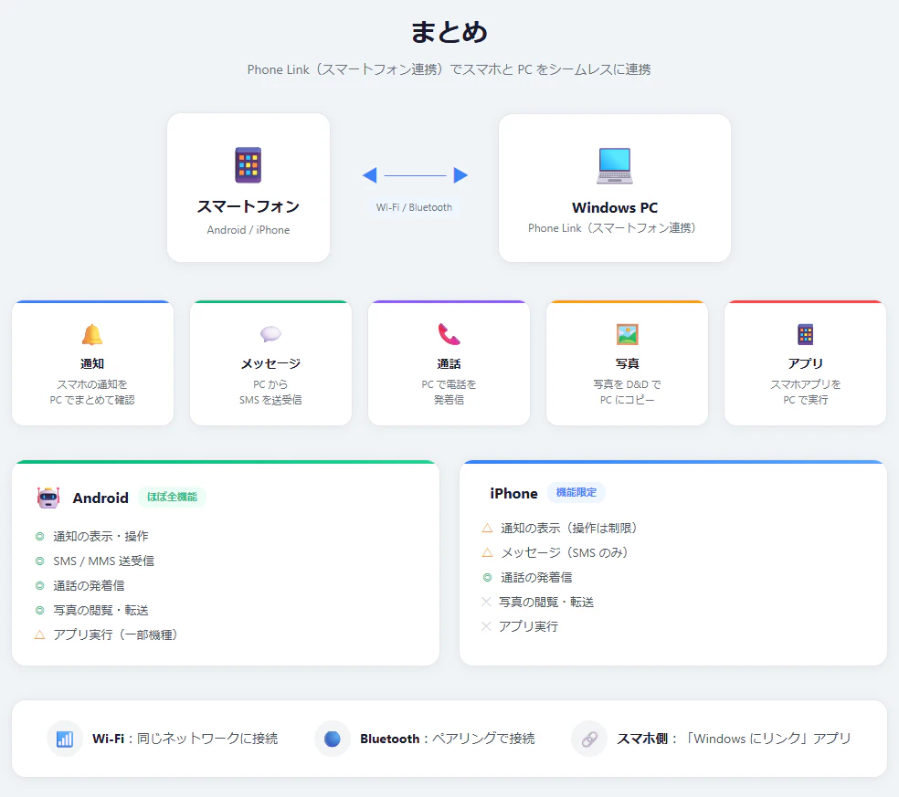Screen dimensions: 899x797
Task: Click description スマホアプリを PC で実行
Action: pos(806,392)
